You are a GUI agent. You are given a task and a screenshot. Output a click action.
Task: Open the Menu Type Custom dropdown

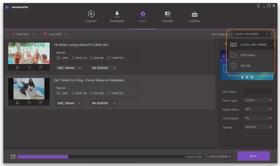[x=258, y=100]
